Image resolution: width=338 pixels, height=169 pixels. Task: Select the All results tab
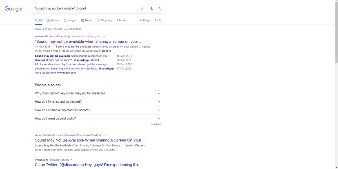tap(39, 20)
